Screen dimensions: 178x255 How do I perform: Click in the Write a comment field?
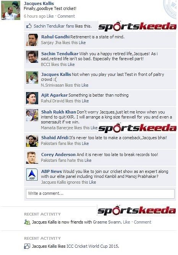pyautogui.click(x=100, y=194)
